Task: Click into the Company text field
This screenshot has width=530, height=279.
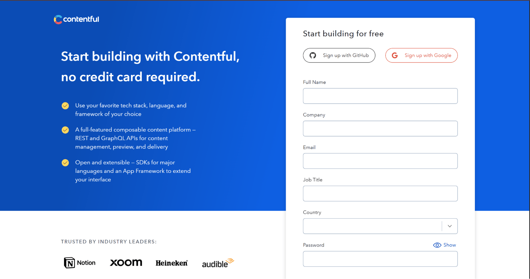Action: coord(380,128)
